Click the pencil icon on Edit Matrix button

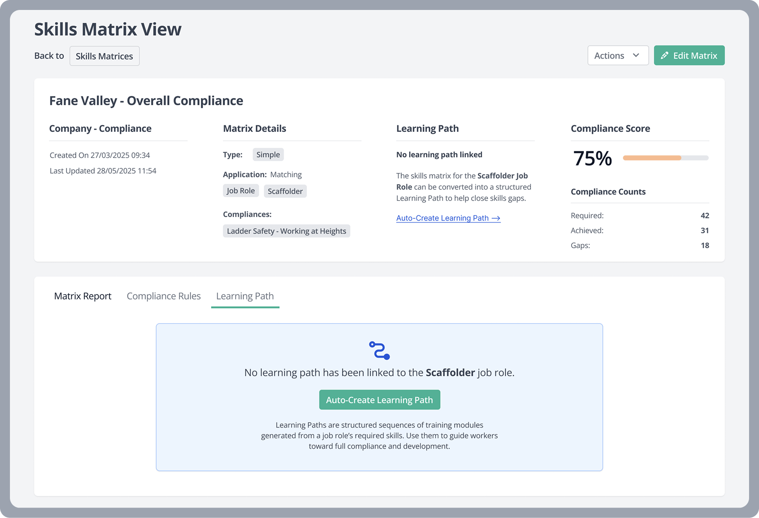665,55
